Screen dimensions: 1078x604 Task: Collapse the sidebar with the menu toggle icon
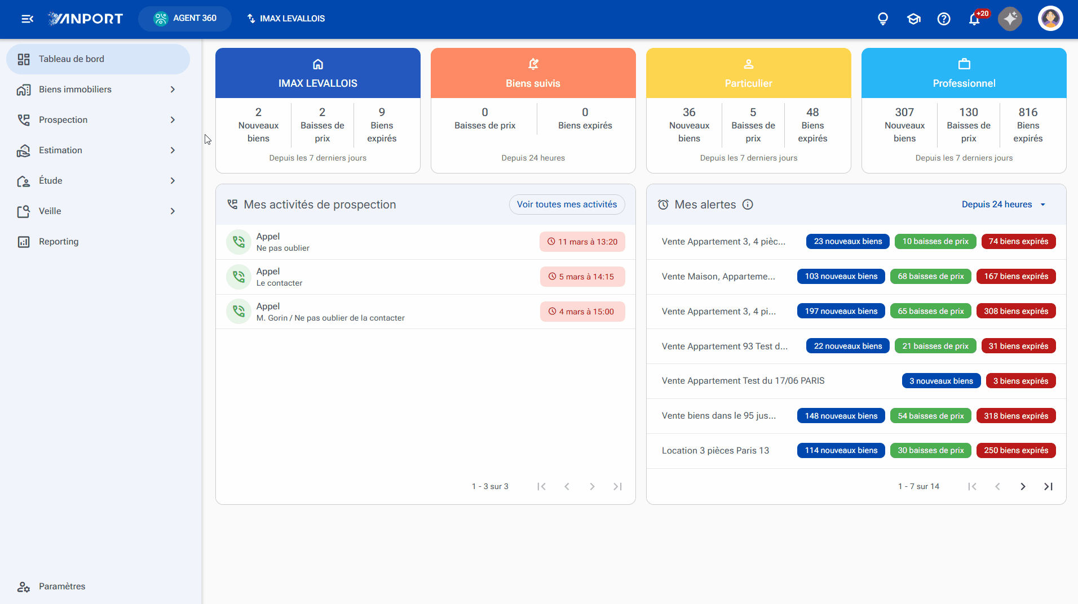click(x=27, y=19)
